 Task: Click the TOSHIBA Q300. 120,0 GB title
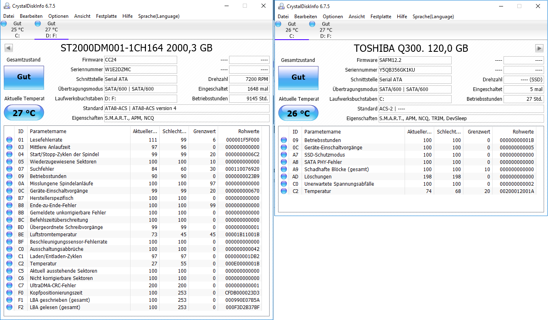click(411, 49)
